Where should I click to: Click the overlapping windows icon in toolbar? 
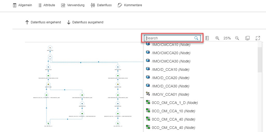[x=248, y=38]
